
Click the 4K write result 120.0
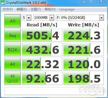click(x=84, y=64)
